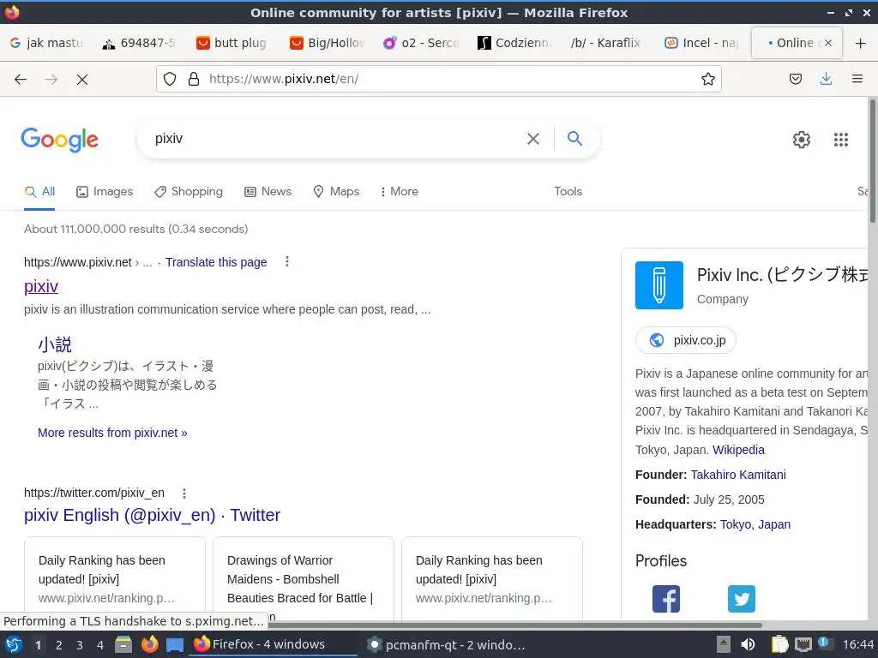
Task: Open the Tools search options
Action: (x=568, y=191)
